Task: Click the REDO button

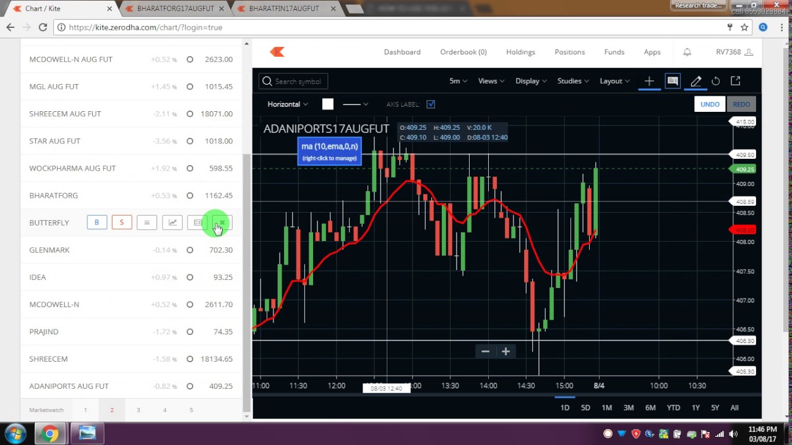Action: [741, 104]
